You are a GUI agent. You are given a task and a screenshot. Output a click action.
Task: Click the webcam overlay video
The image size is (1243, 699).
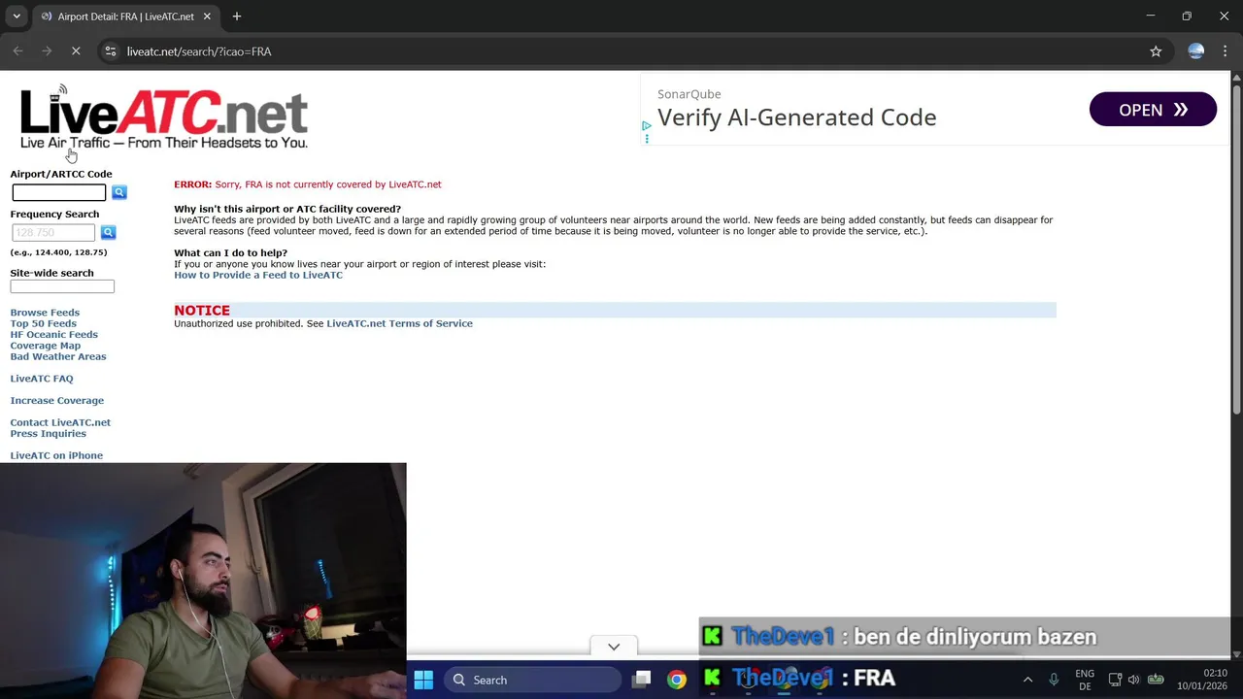(x=203, y=581)
